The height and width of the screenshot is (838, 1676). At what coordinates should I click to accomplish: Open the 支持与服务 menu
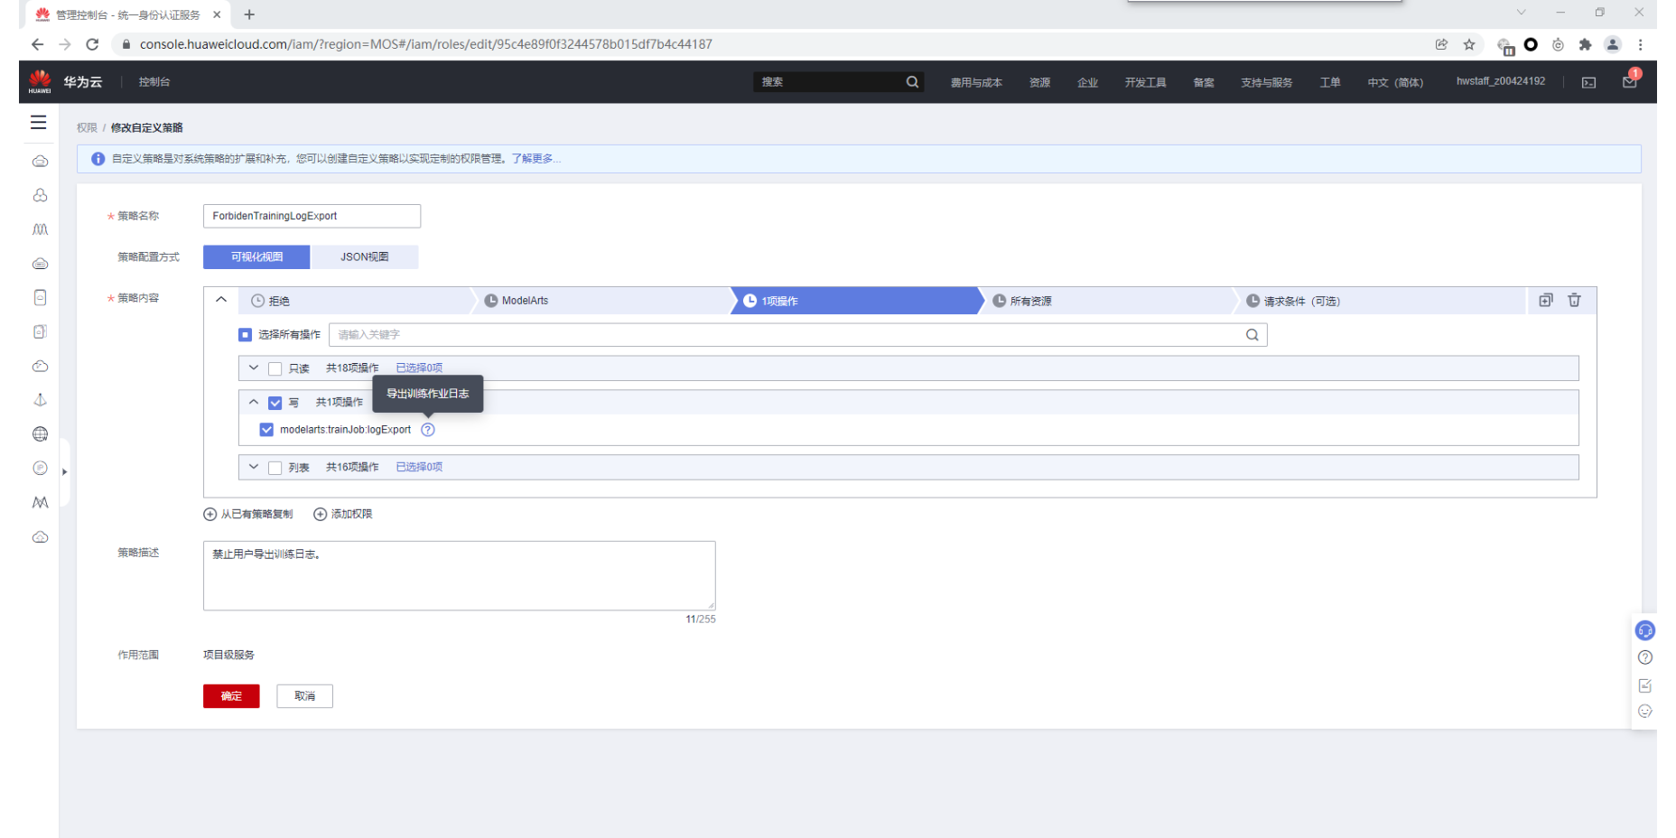(x=1266, y=82)
